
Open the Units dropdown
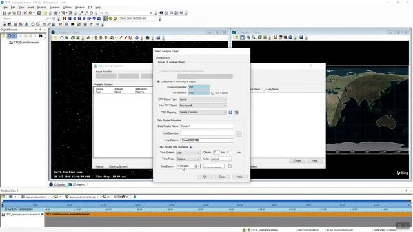(221, 159)
